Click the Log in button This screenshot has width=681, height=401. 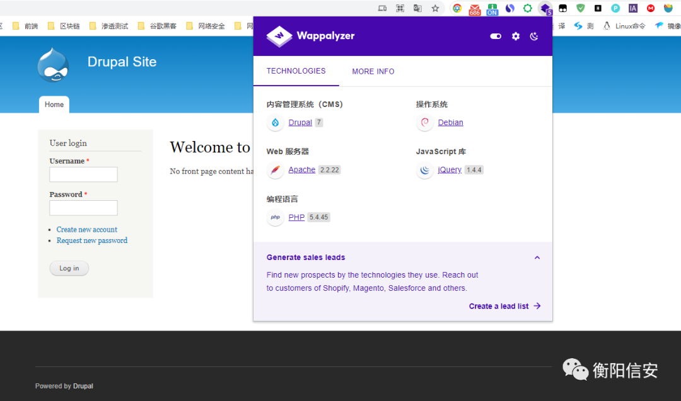point(69,268)
